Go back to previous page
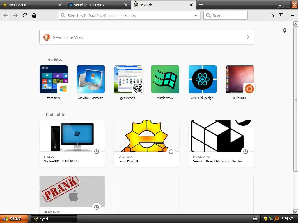This screenshot has width=298, height=223. click(x=6, y=15)
